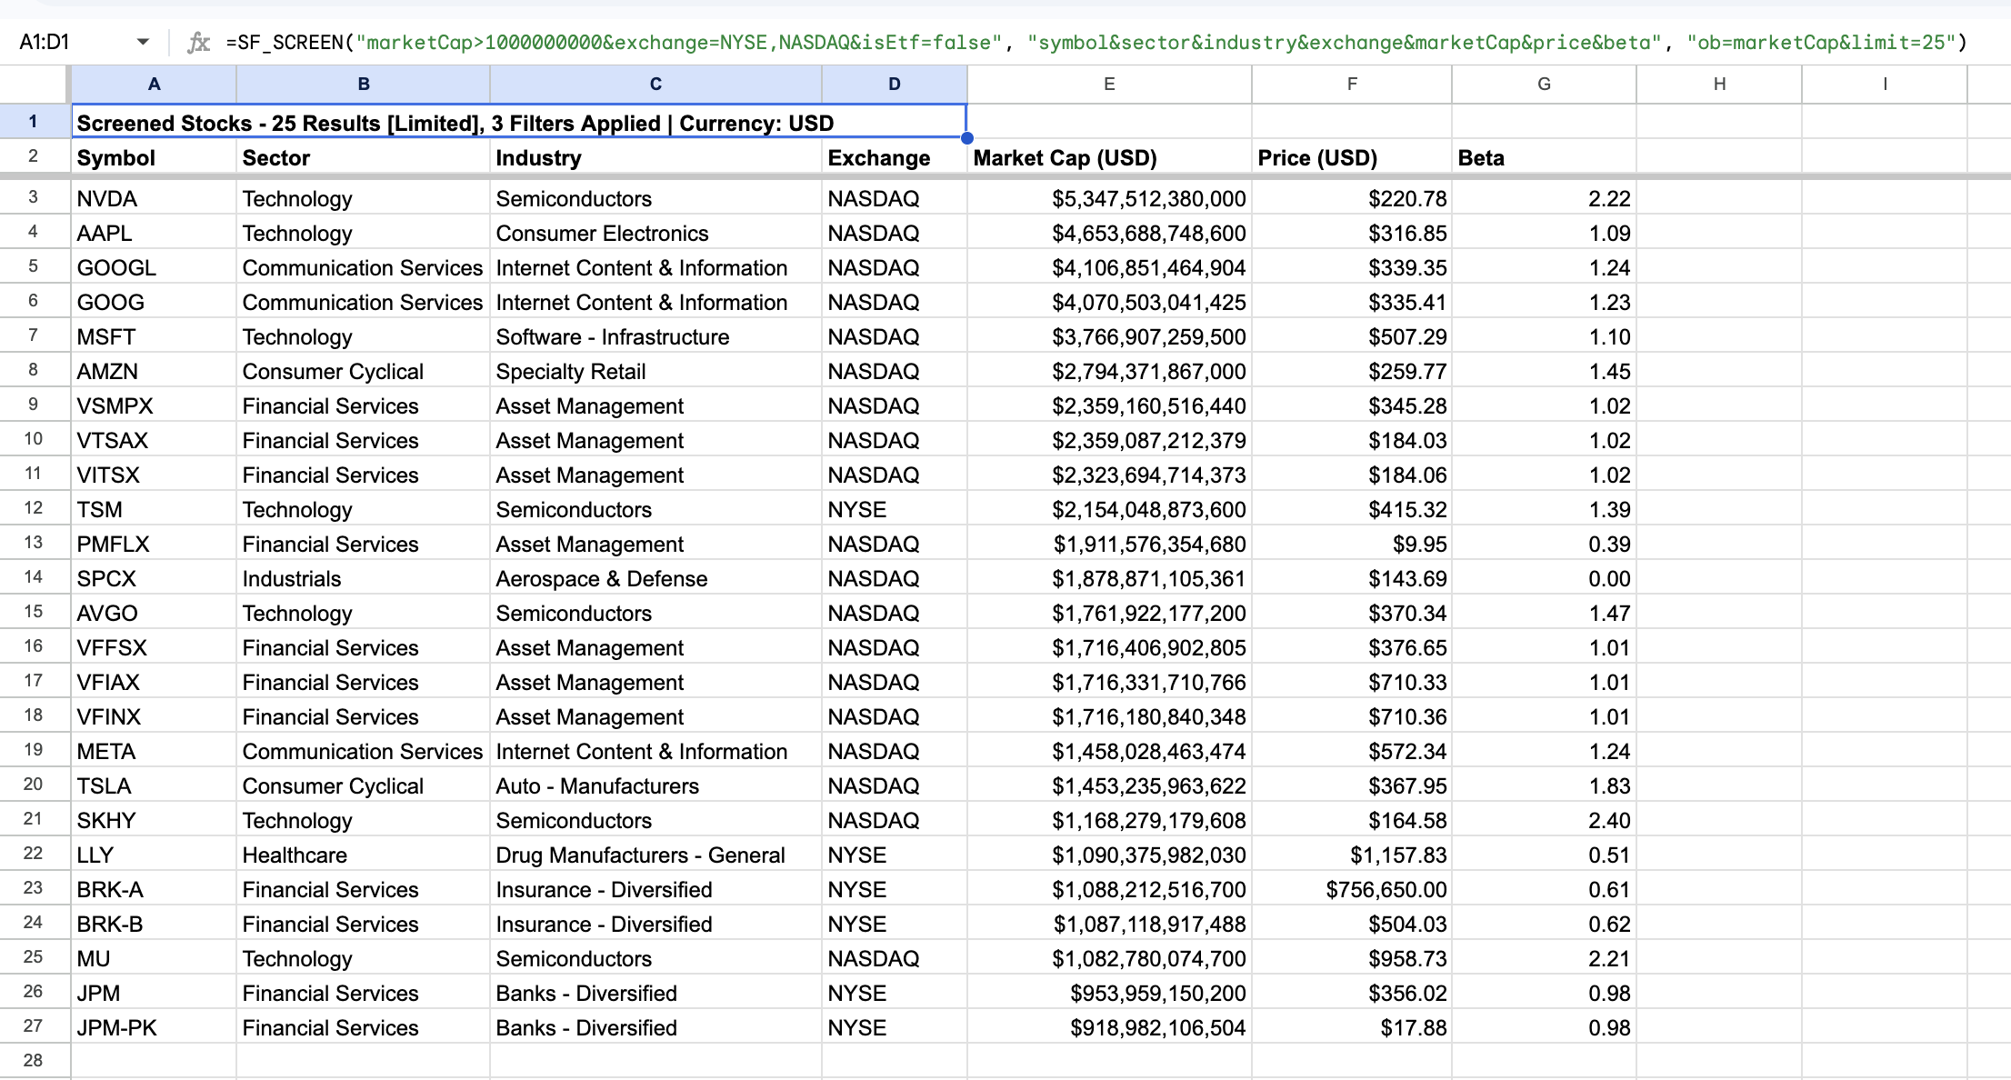Click the 1.83 beta cell
Viewport: 2011px width, 1080px height.
(x=1544, y=785)
